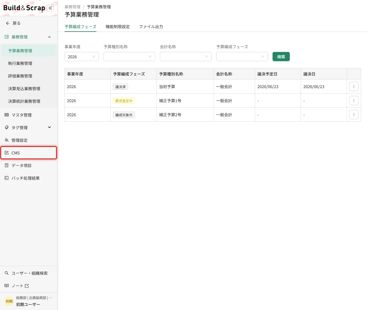Click the データ項目 sidebar label
The width and height of the screenshot is (368, 310).
22,166
